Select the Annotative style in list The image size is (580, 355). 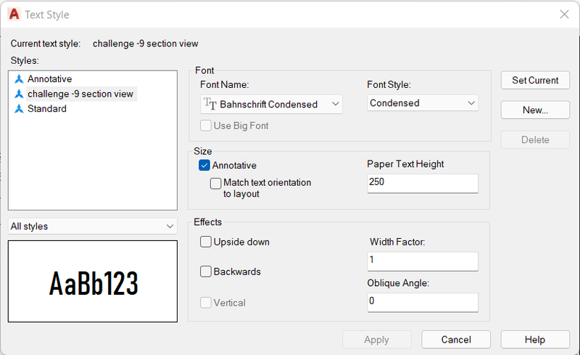click(x=49, y=79)
